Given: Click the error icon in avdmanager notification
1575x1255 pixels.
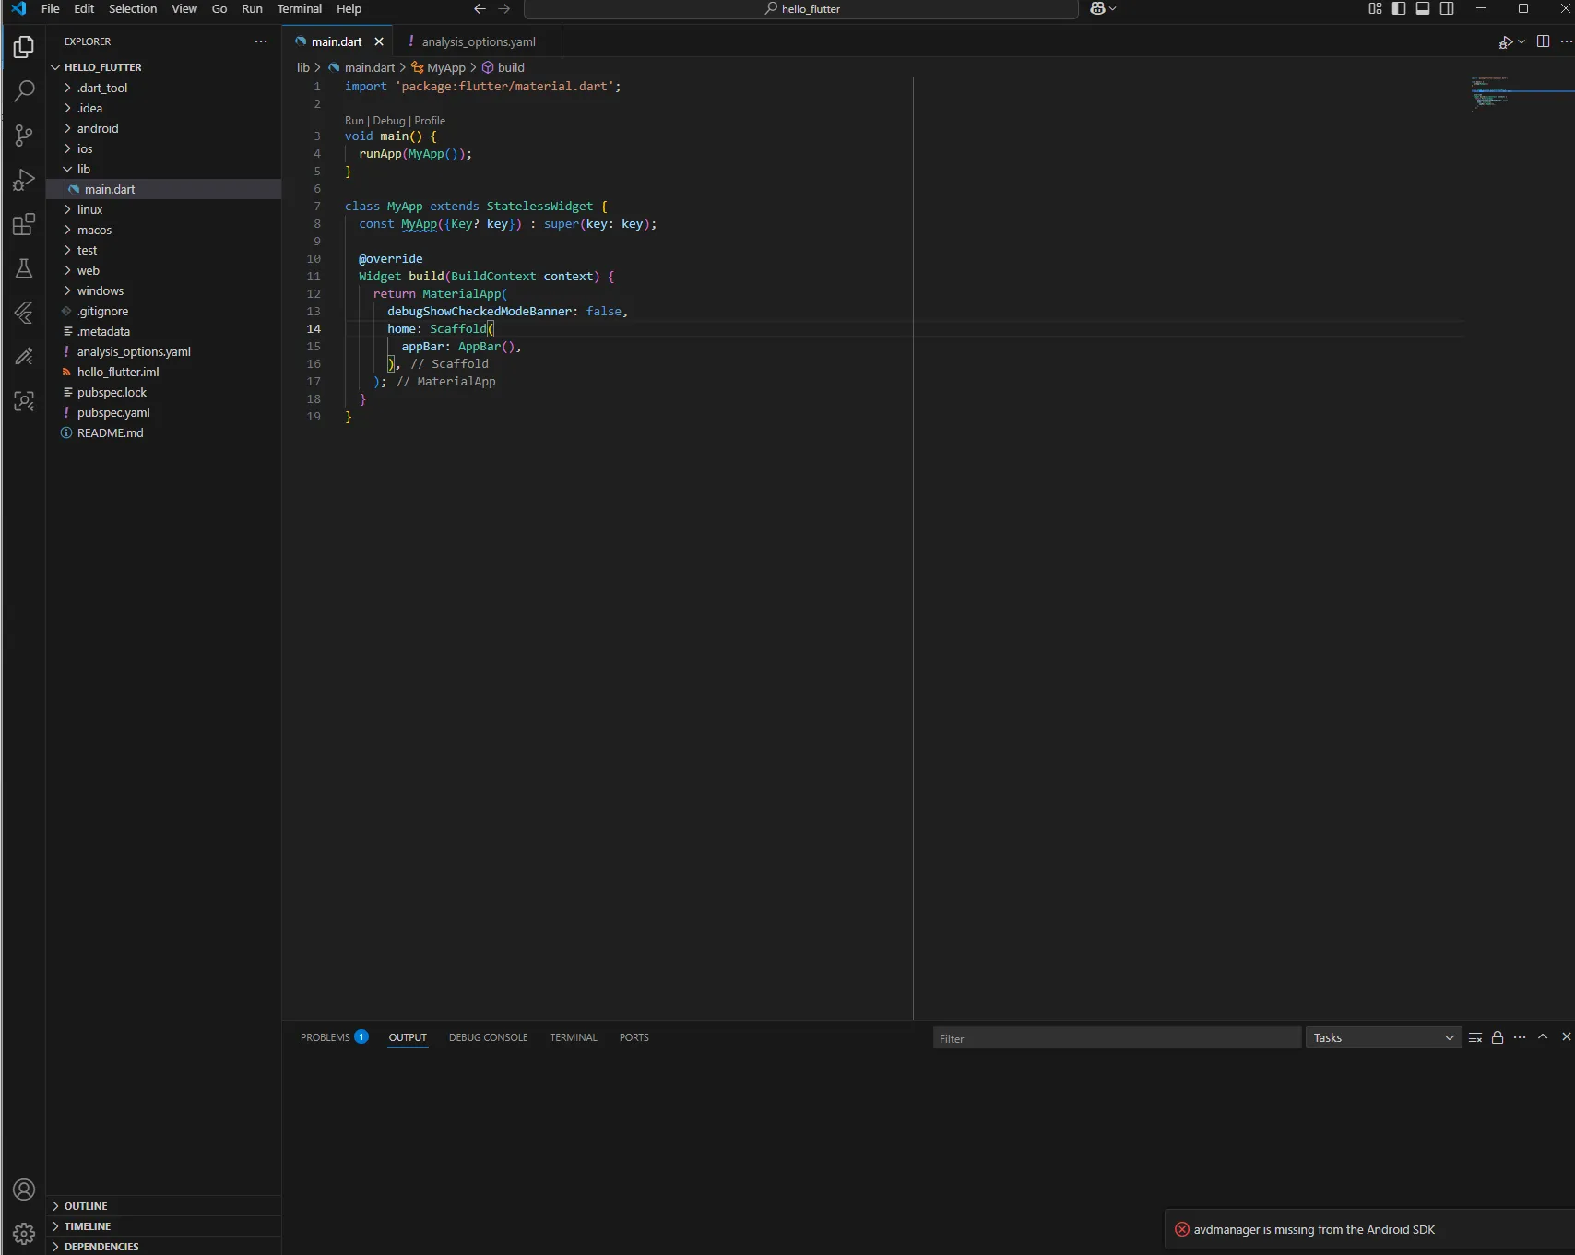Looking at the screenshot, I should point(1182,1229).
